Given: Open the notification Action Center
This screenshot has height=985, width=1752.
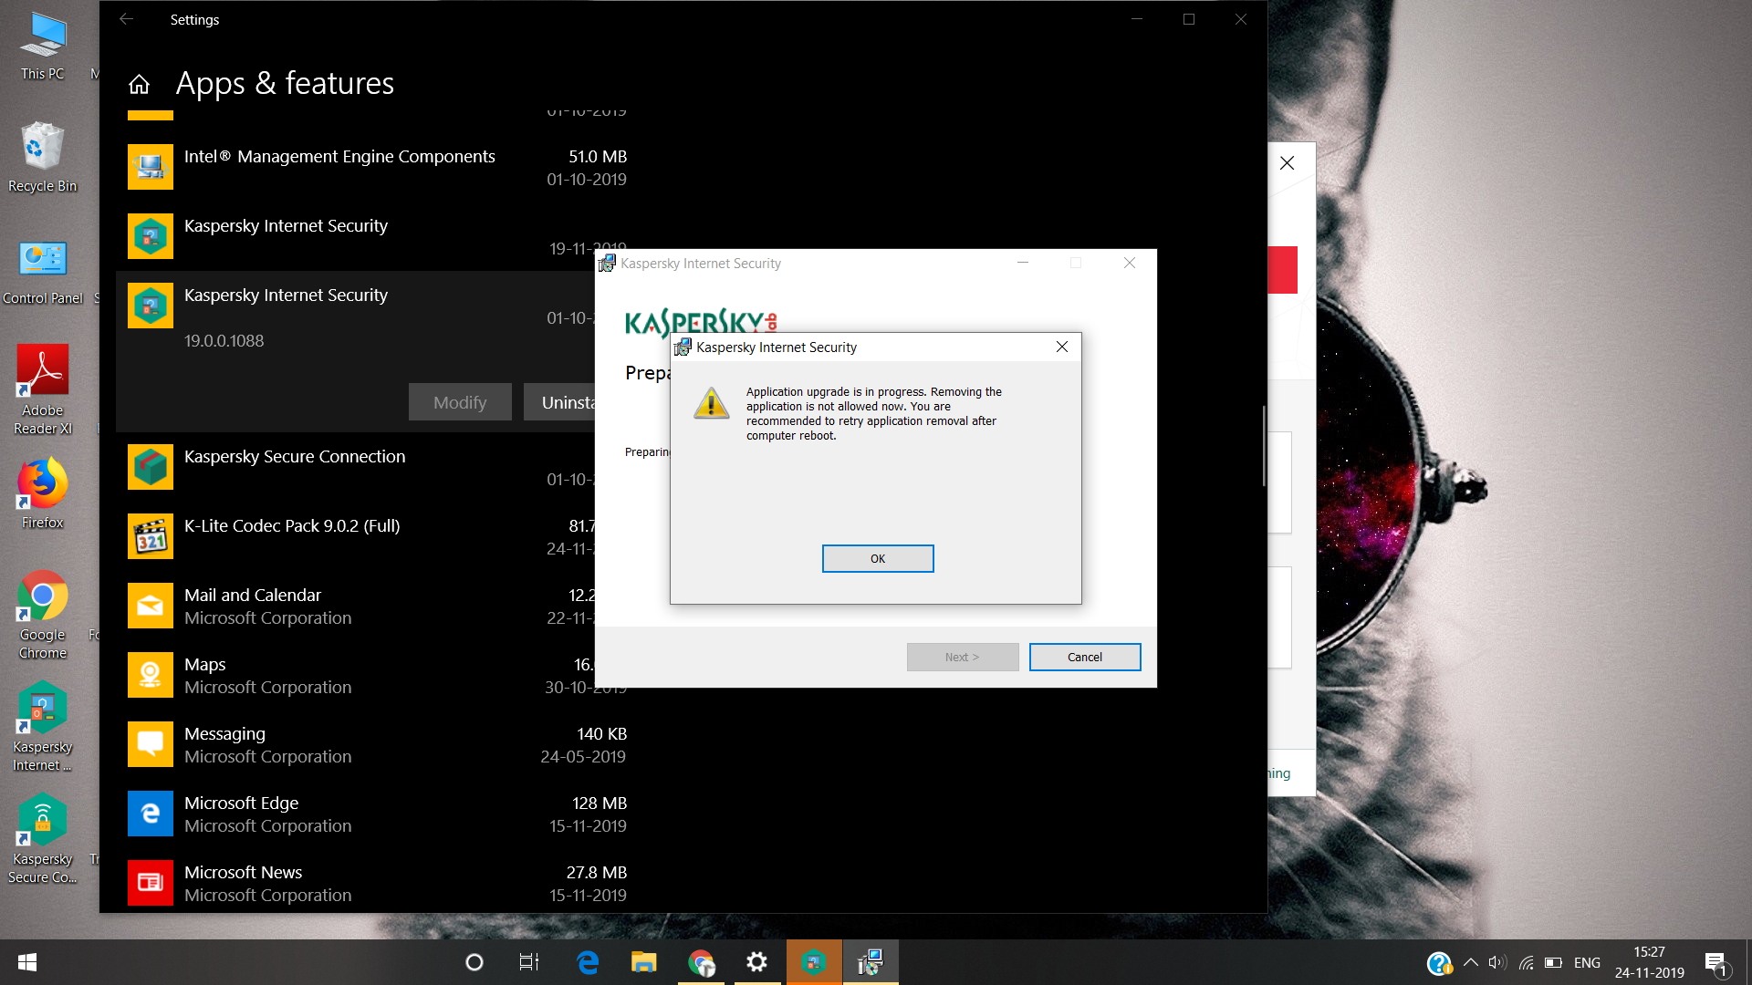Looking at the screenshot, I should click(x=1715, y=963).
